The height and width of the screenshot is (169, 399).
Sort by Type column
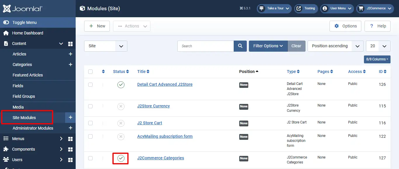point(293,72)
